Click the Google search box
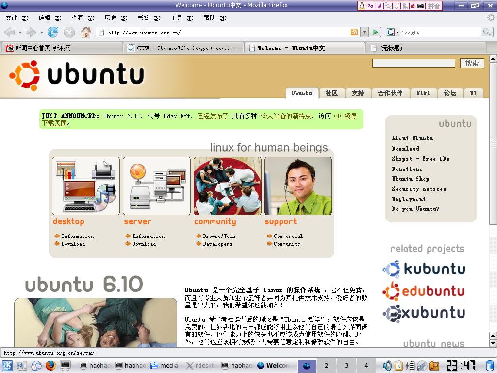Screen dimensions: 497x373 pos(441,32)
